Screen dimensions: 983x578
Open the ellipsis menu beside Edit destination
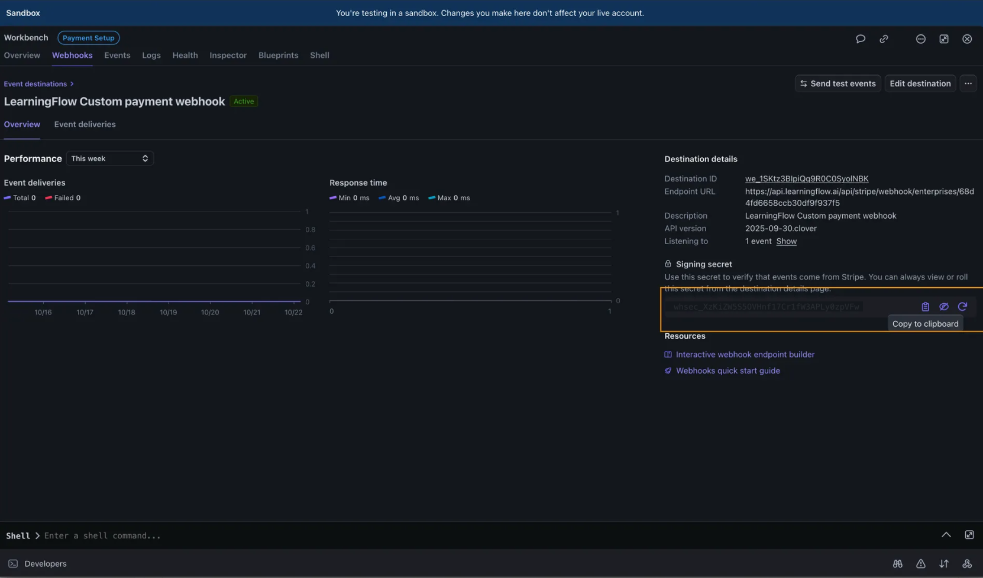(968, 83)
